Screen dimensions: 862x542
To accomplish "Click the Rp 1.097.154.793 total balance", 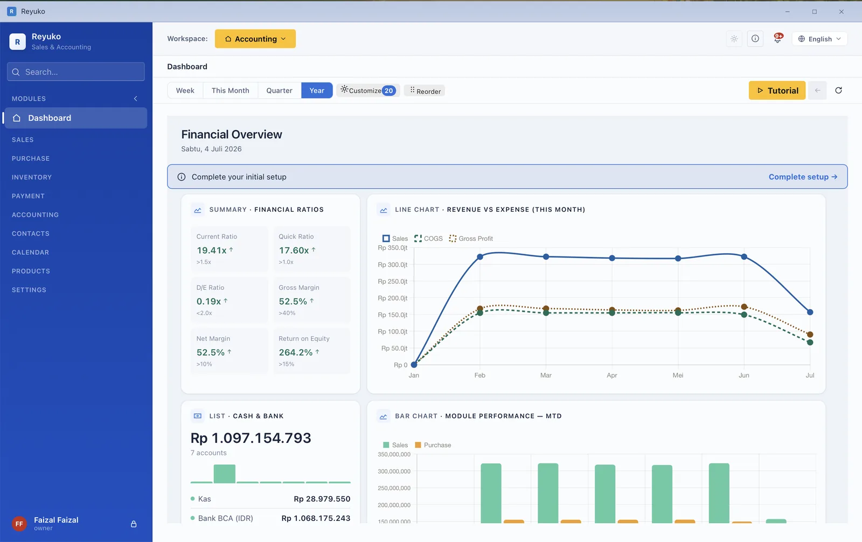I will pyautogui.click(x=251, y=438).
